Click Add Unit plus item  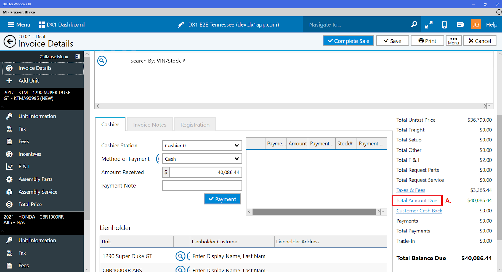click(42, 81)
